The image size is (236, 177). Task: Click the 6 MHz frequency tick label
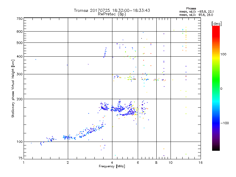[x=138, y=163]
